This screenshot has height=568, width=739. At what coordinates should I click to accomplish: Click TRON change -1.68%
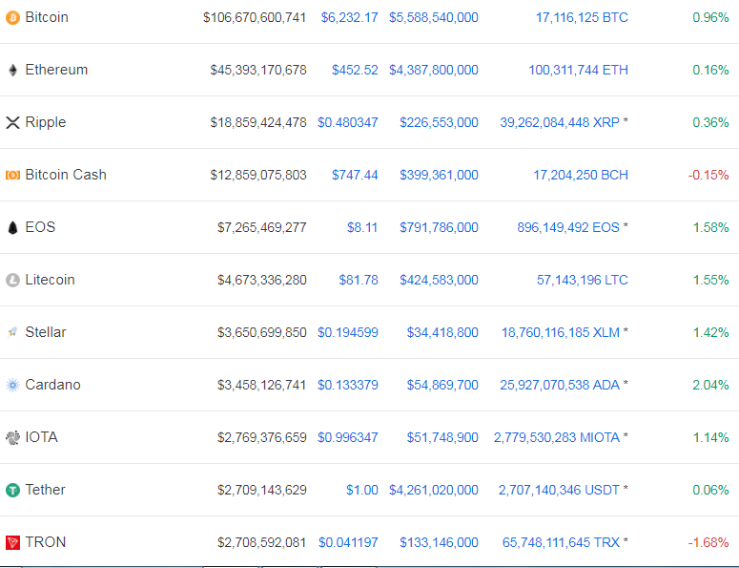pos(708,542)
